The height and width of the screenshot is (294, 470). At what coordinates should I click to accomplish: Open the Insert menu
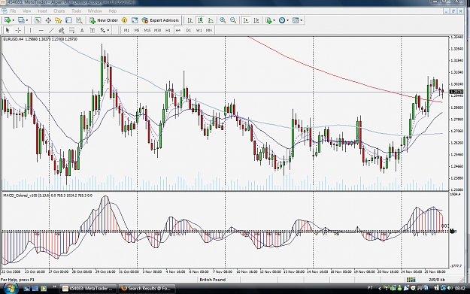tap(42, 11)
